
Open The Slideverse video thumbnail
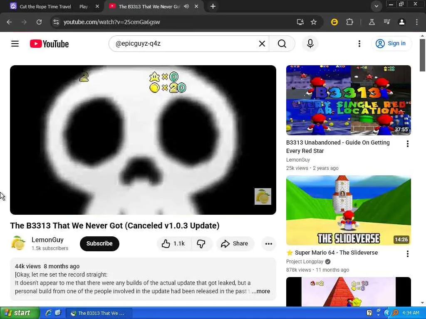(x=348, y=210)
